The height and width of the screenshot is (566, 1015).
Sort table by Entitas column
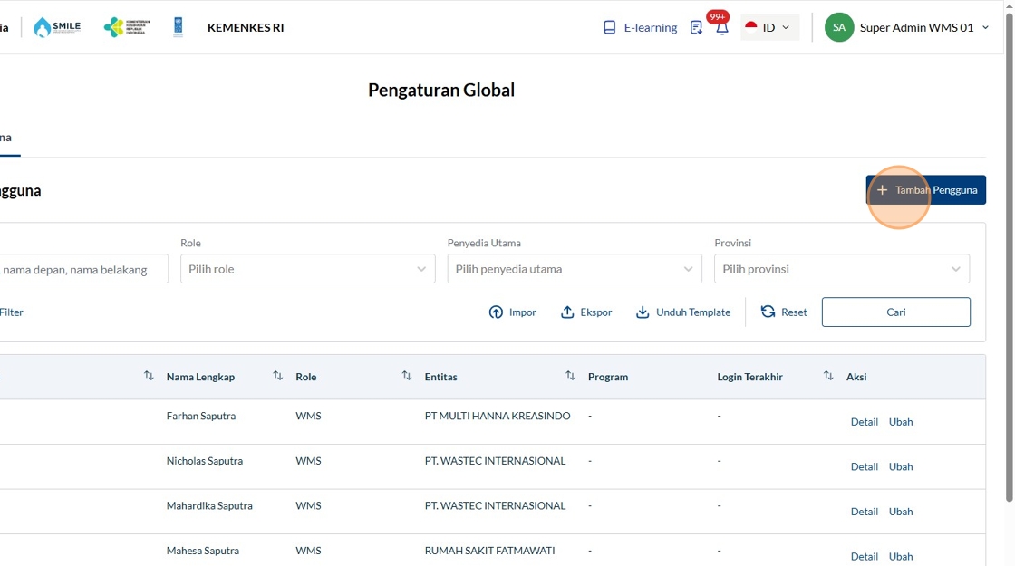pyautogui.click(x=570, y=376)
